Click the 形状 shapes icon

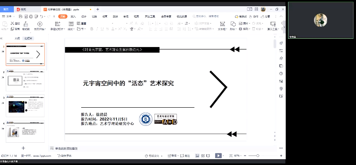click(232, 26)
